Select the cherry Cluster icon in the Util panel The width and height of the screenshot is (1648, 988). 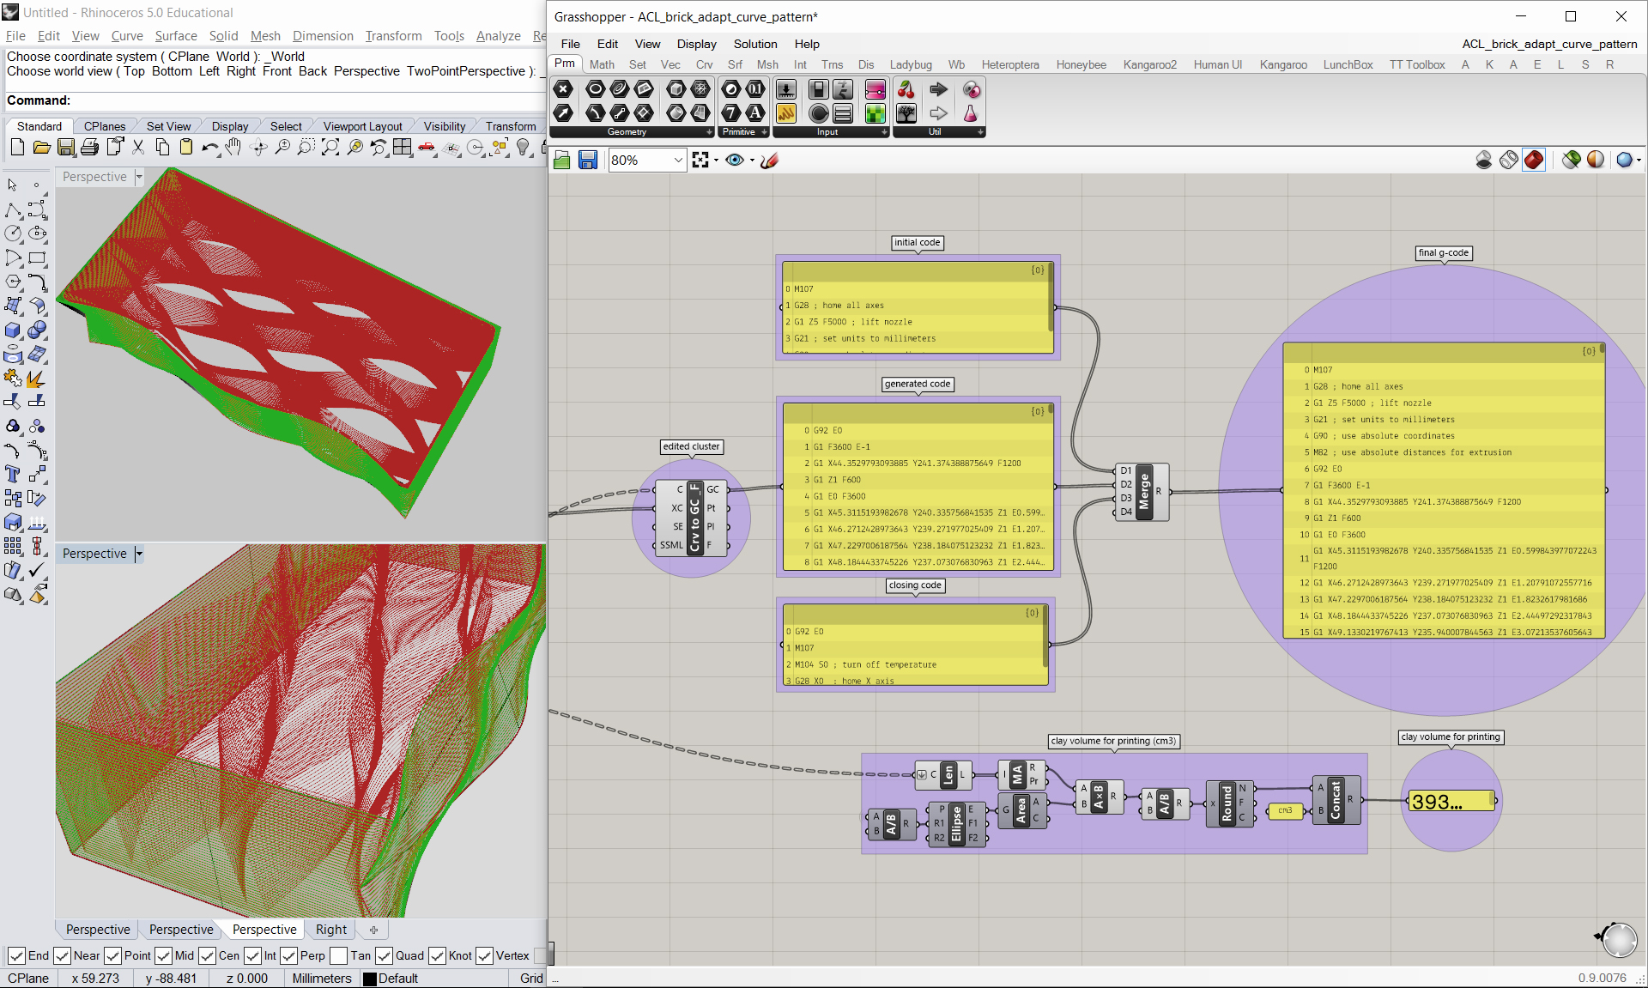(x=906, y=90)
